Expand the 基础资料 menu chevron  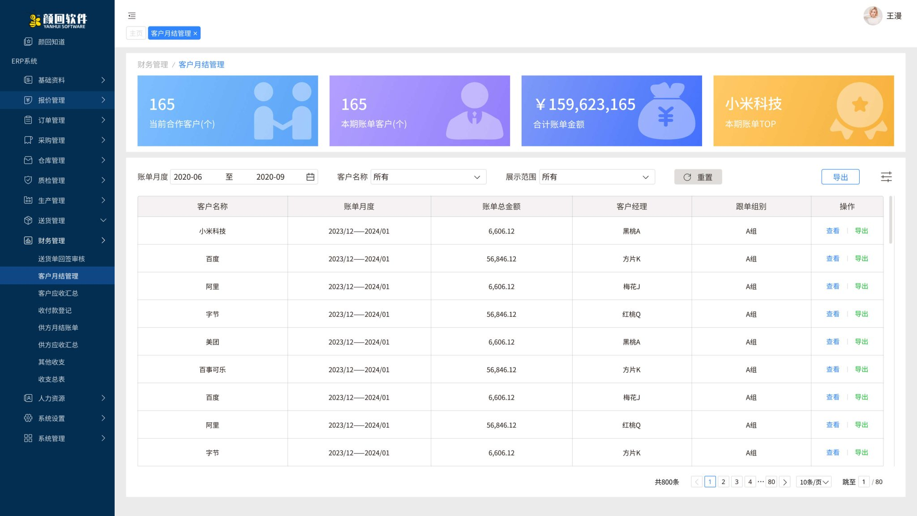click(x=103, y=80)
